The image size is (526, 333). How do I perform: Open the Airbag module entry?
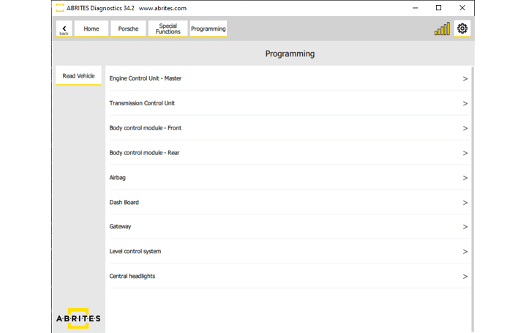[118, 178]
